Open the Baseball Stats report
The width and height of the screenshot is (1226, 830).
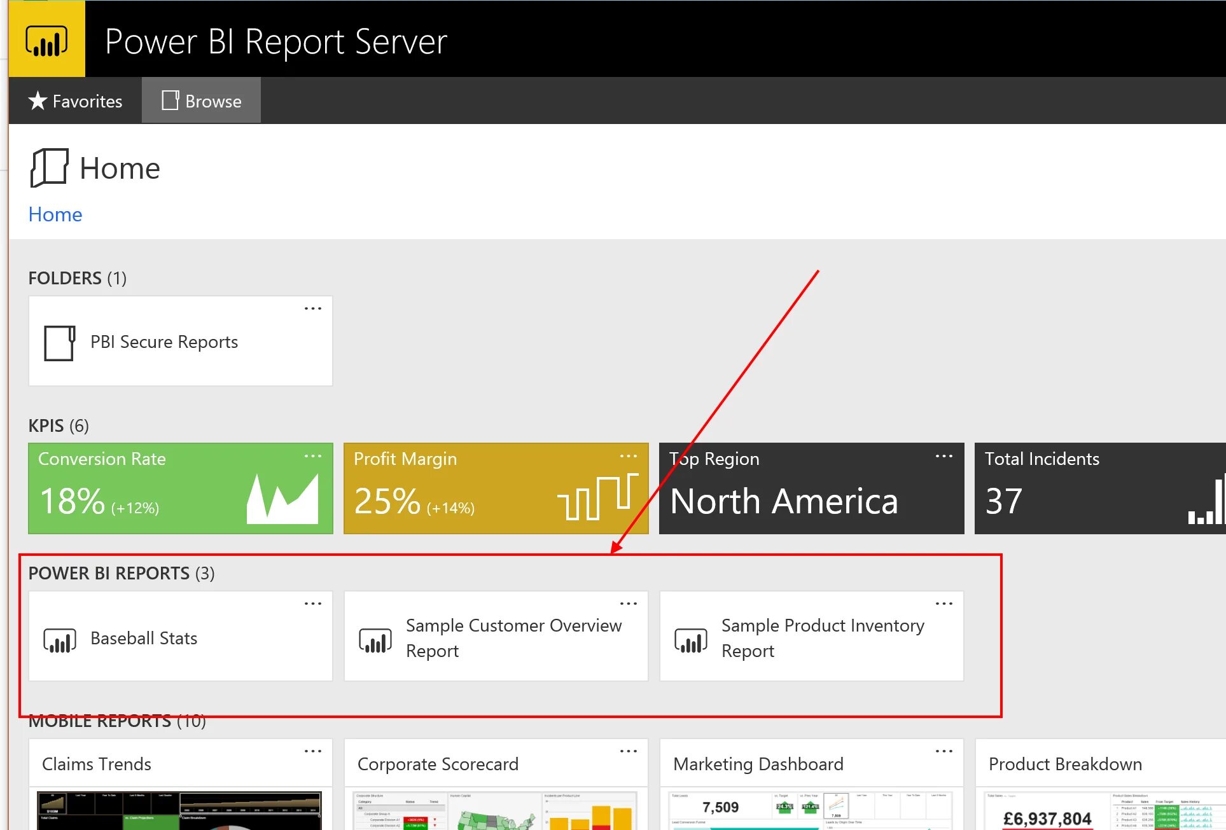click(181, 636)
